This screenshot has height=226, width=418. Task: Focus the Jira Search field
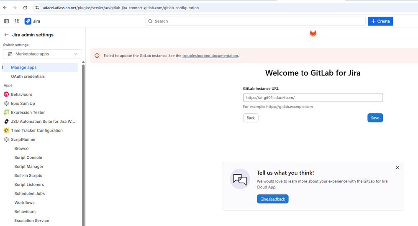coord(255,21)
